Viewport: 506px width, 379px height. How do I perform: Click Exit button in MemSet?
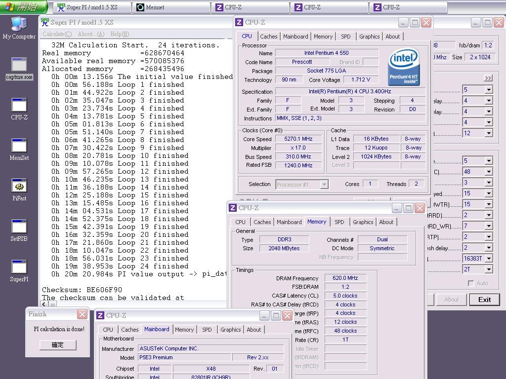[x=484, y=300]
